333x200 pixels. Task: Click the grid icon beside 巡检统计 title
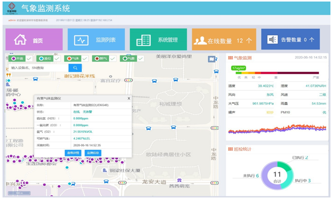pos(231,149)
